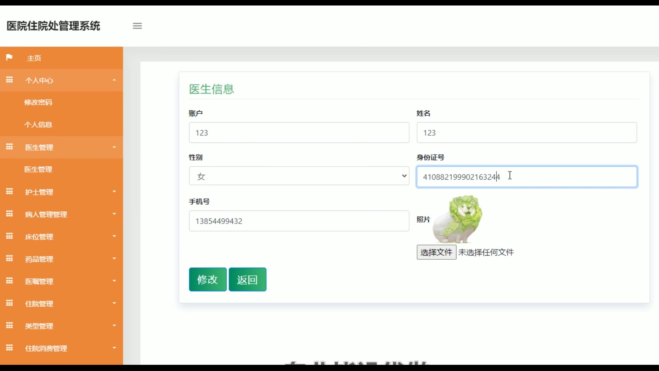Click the 返回 button

(x=247, y=279)
